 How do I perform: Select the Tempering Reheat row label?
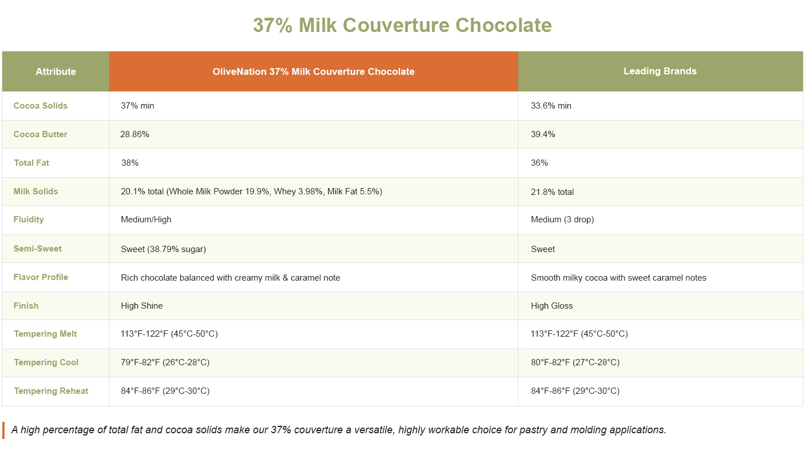pyautogui.click(x=51, y=391)
